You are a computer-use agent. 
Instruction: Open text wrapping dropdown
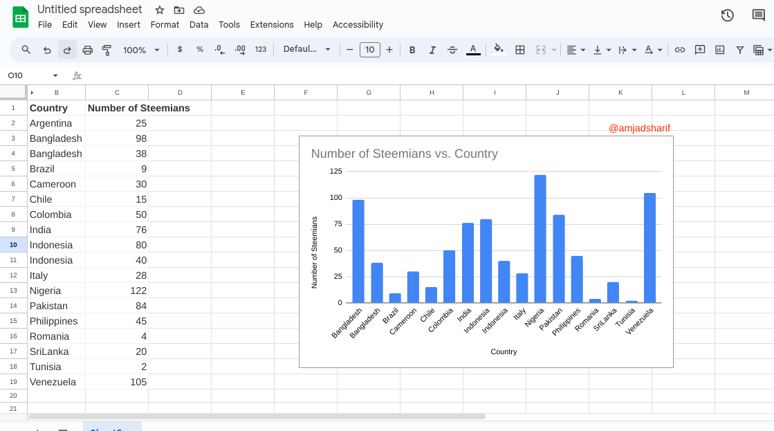[627, 50]
